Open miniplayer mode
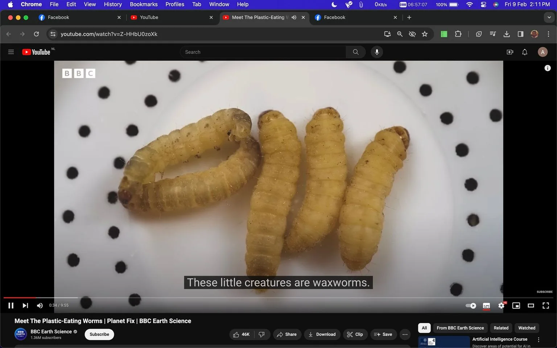The height and width of the screenshot is (348, 557). pyautogui.click(x=516, y=306)
